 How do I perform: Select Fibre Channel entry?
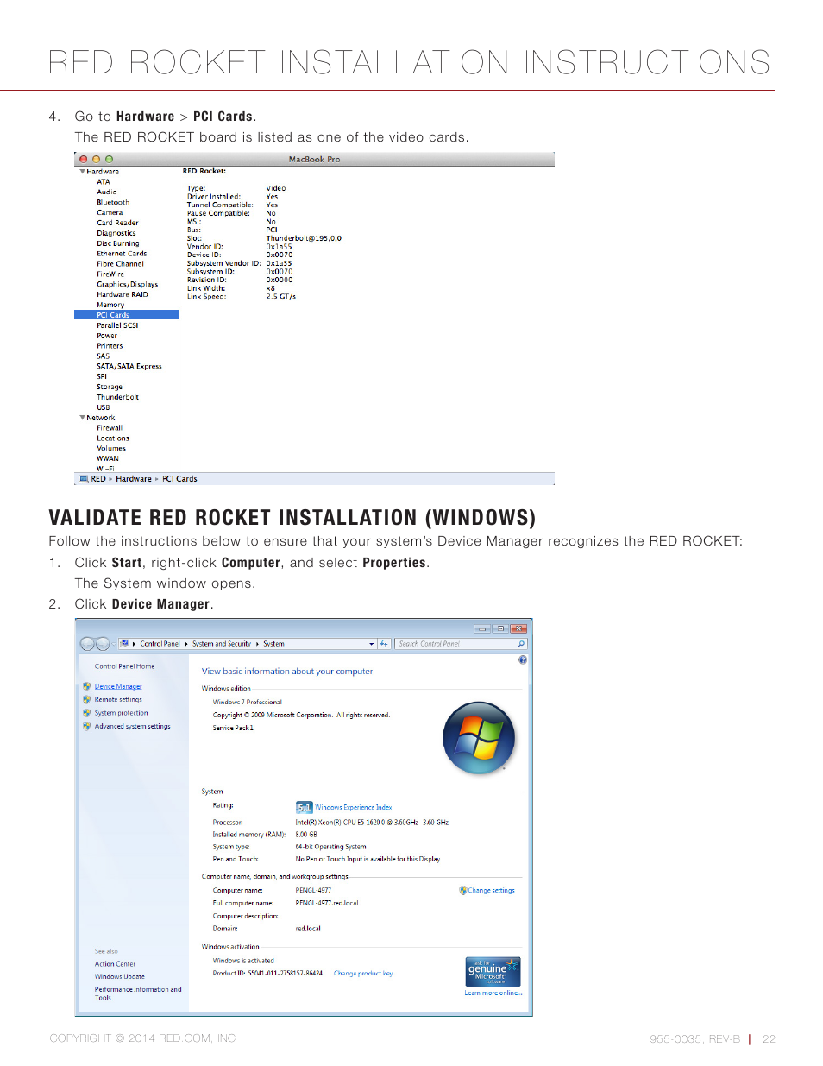click(120, 264)
